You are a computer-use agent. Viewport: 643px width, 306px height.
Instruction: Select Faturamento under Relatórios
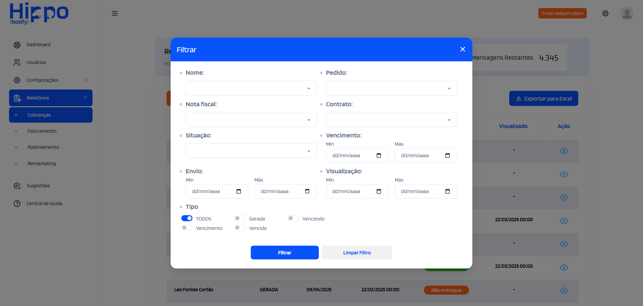(42, 131)
